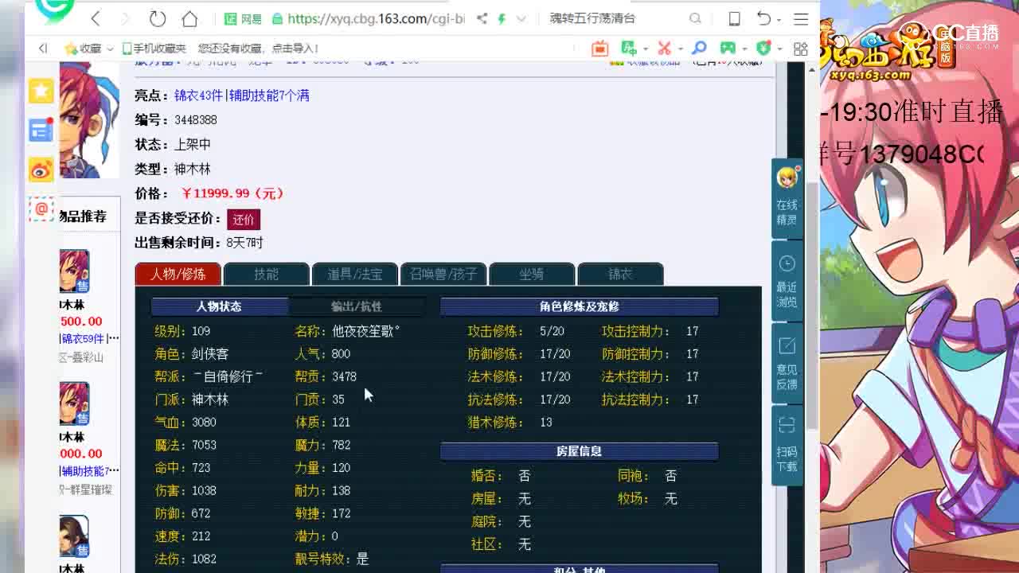Open second recommended item thumbnail priced 000.00
The width and height of the screenshot is (1019, 573).
pos(74,403)
